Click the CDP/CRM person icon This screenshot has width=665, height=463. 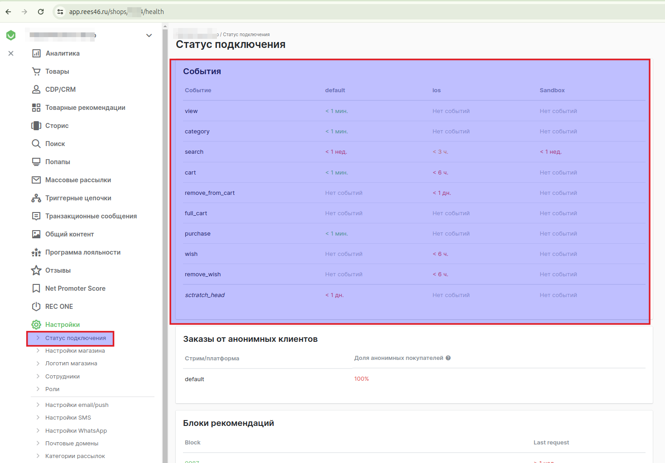[36, 89]
